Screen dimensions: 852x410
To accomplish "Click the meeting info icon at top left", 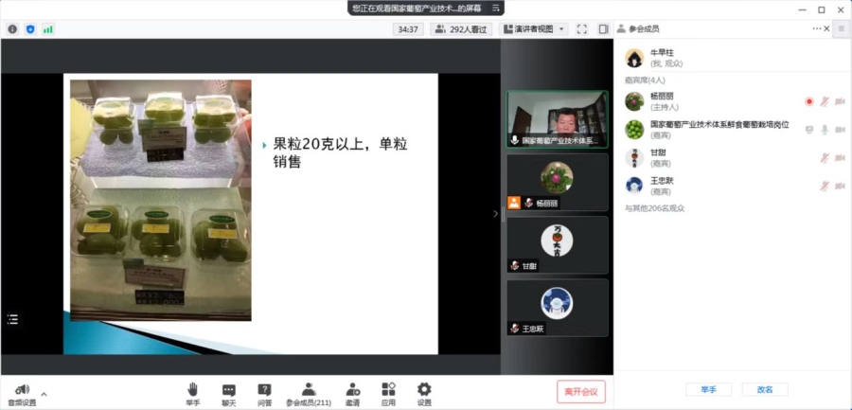I will tap(12, 29).
